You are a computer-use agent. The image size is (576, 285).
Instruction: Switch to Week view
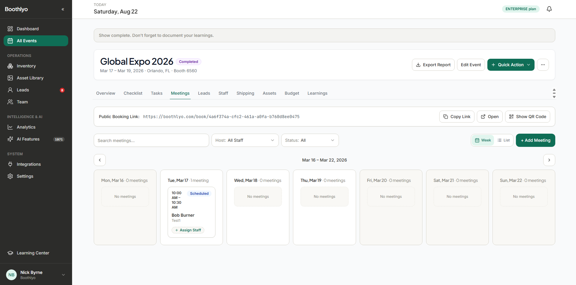(483, 140)
